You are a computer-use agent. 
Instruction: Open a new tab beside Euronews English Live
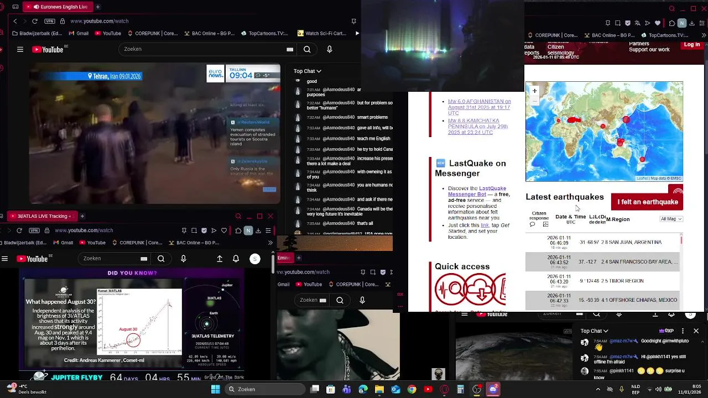click(98, 7)
